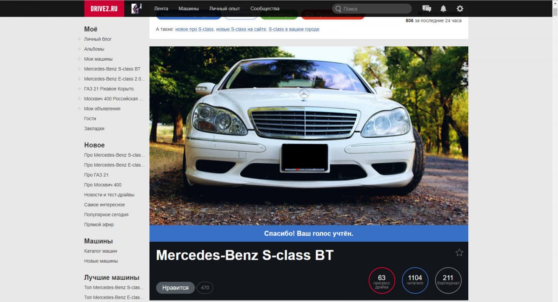Open ГАЗ 21 Ржавое Корыто sidebar link
Image resolution: width=558 pixels, height=302 pixels.
[x=110, y=89]
